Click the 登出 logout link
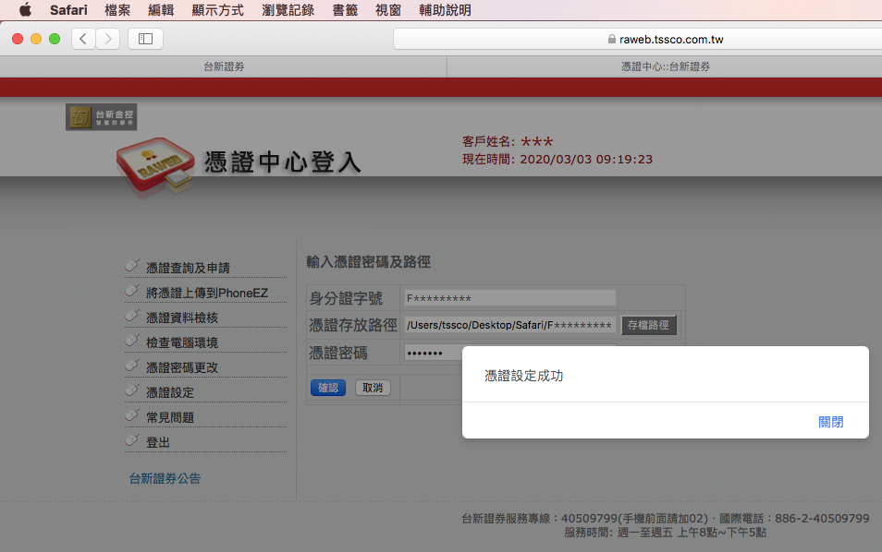Screen dimensions: 882x552 158,442
